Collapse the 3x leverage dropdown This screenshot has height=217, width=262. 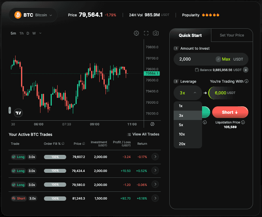188,93
